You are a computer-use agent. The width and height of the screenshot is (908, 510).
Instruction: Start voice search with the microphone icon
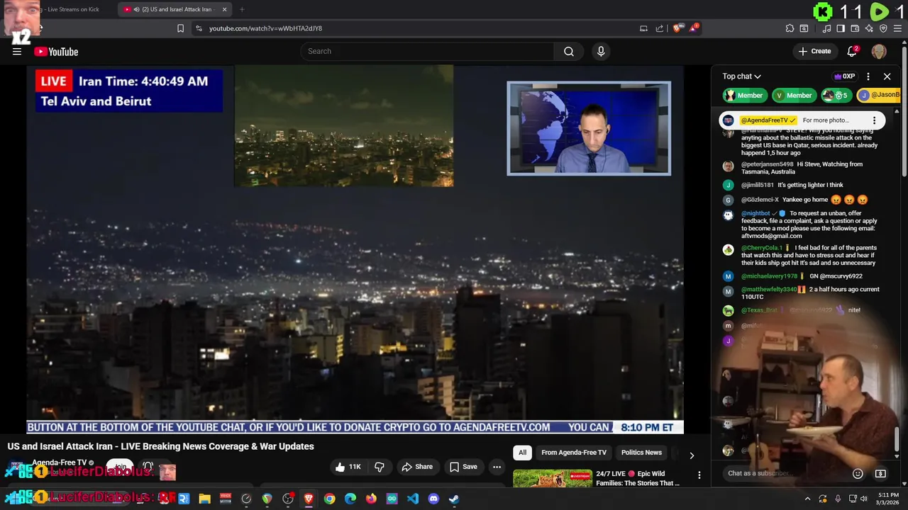coord(601,51)
